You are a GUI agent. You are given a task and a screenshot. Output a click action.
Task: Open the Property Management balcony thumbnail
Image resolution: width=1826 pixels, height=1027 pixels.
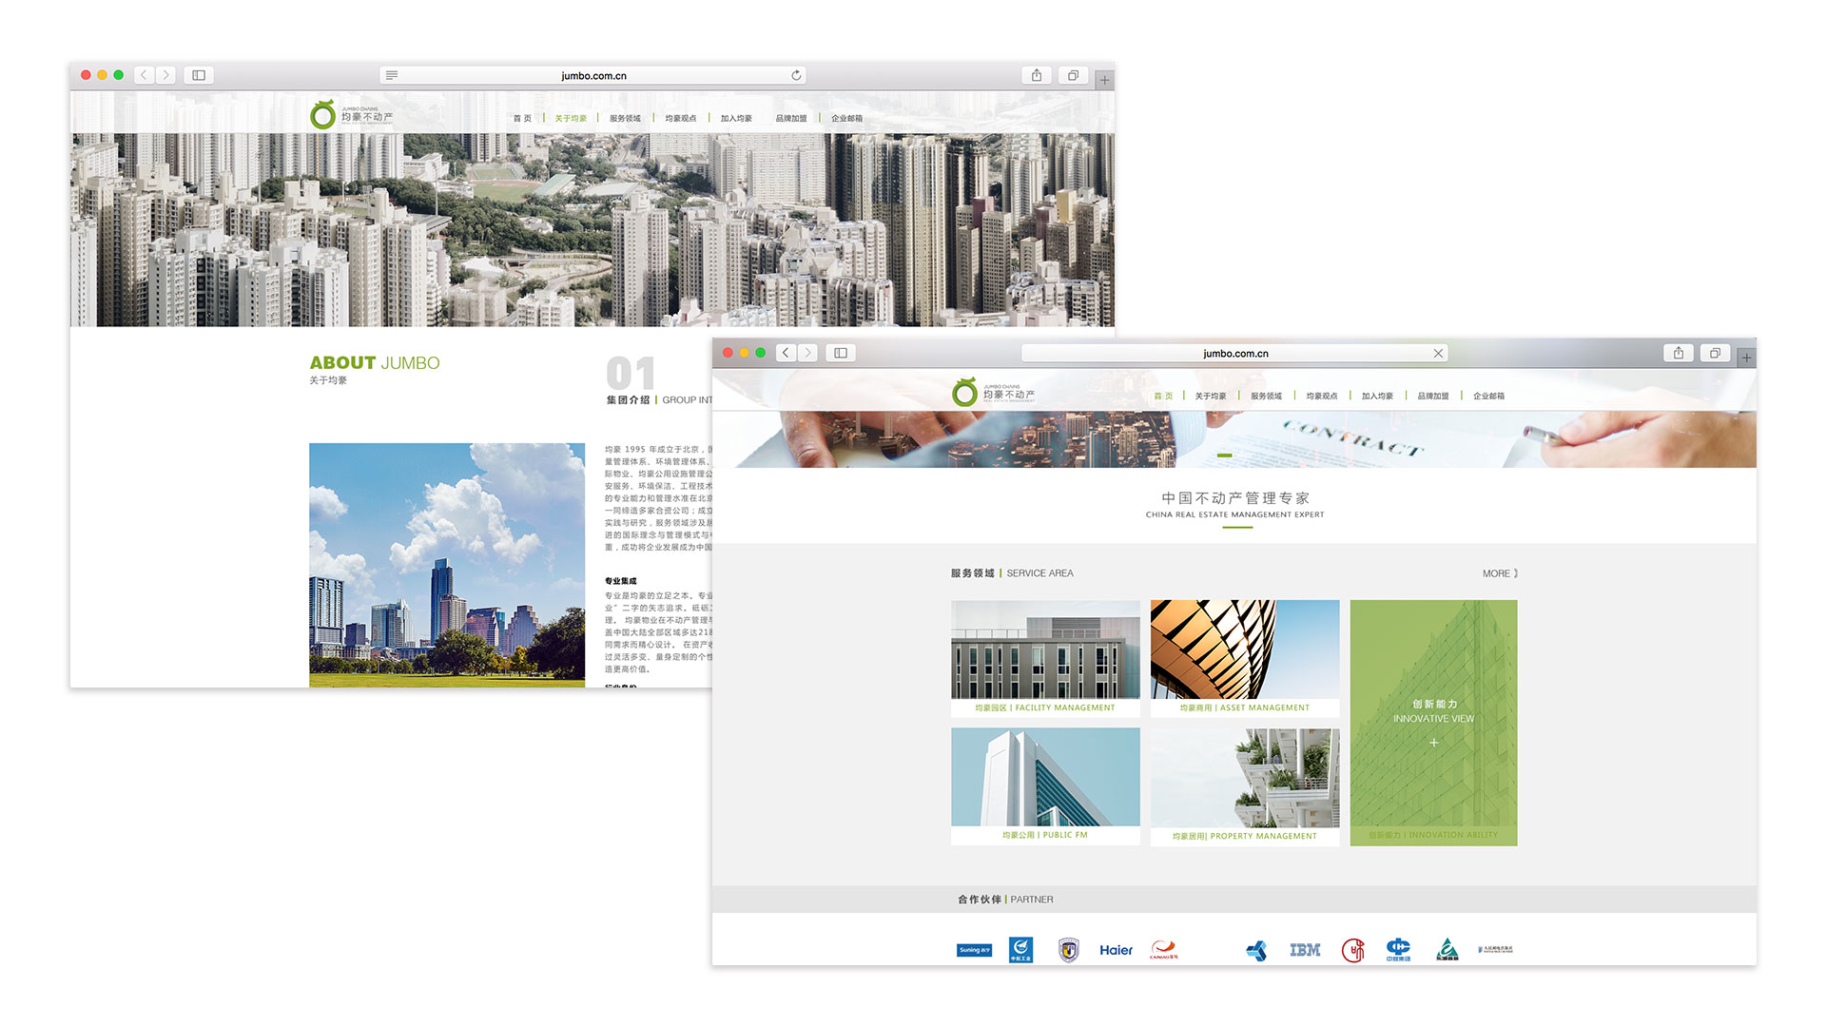(x=1245, y=778)
